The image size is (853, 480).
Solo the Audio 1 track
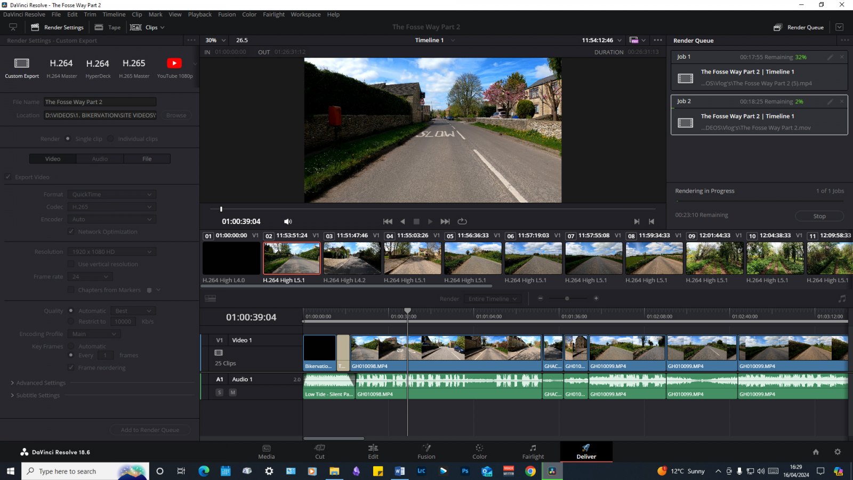[x=219, y=393]
